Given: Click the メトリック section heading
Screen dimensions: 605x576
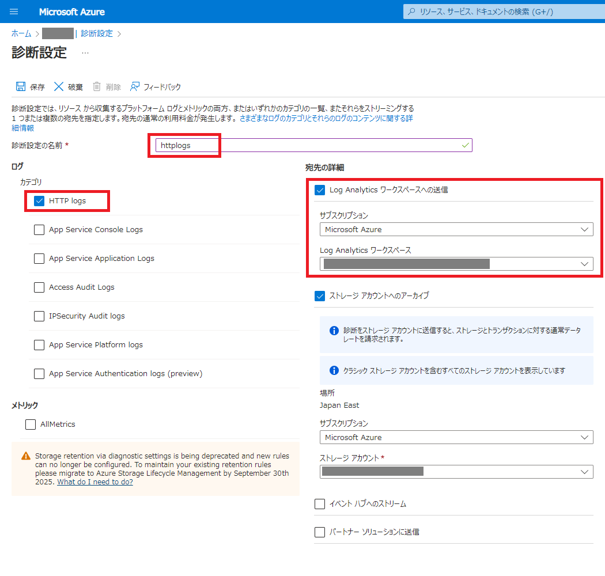Looking at the screenshot, I should pyautogui.click(x=25, y=406).
